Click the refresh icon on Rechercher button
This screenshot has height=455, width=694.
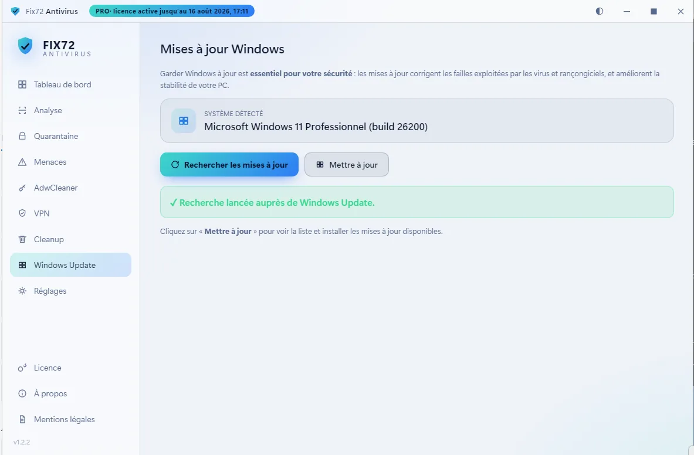click(x=175, y=165)
